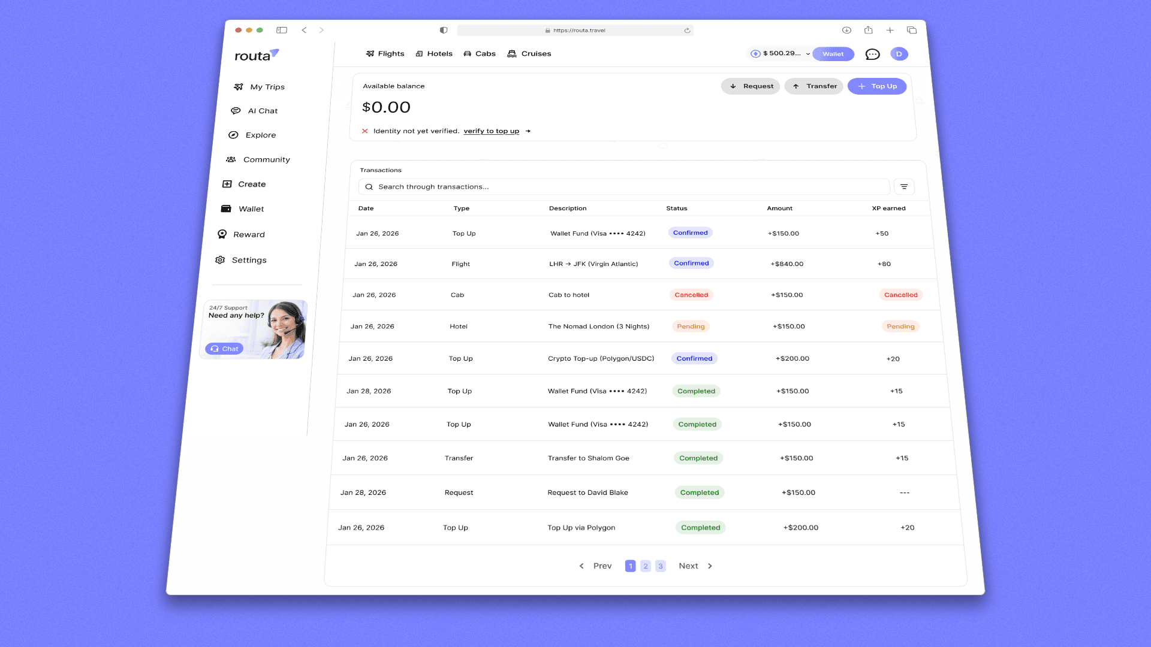The image size is (1151, 647).
Task: Open the chat messages bubble icon
Action: point(872,55)
